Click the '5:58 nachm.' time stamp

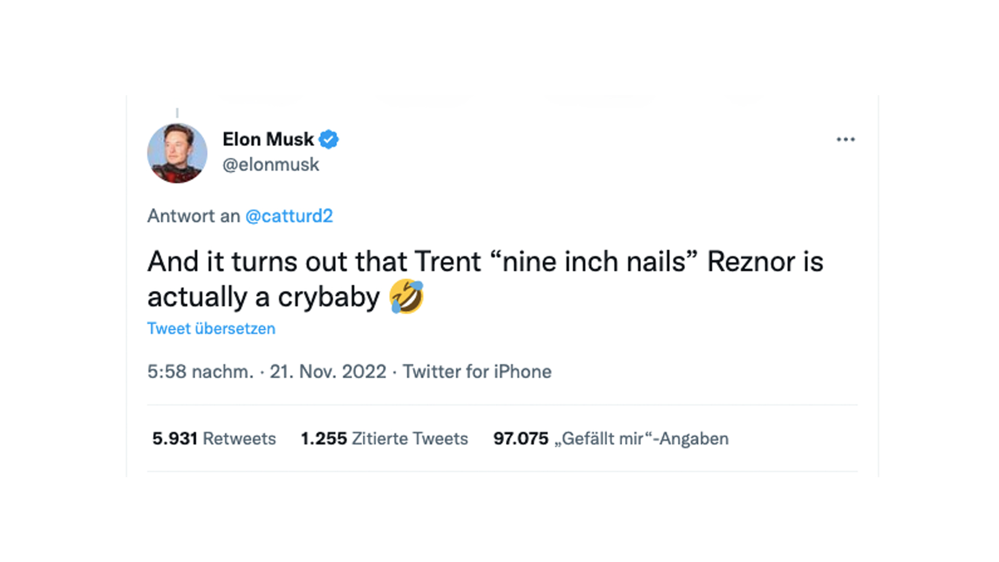[x=200, y=372]
